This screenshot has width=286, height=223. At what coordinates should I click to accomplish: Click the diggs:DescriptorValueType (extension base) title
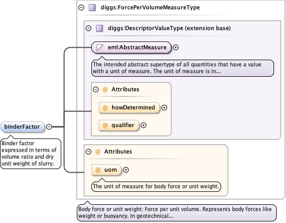tap(169, 28)
